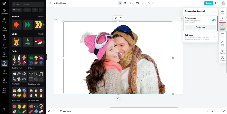Click the pages overview icon at bottom left
227x114 pixels.
(x=49, y=111)
